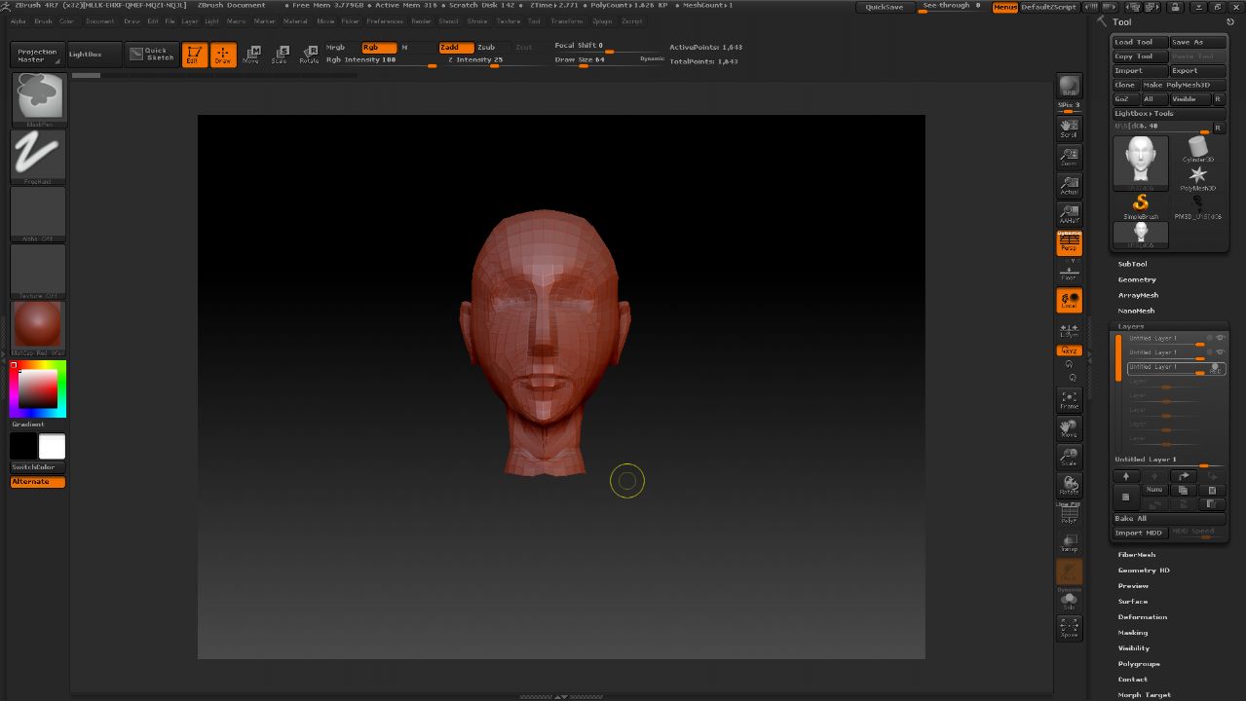The height and width of the screenshot is (701, 1246).
Task: Click the BPR render icon
Action: coord(1069,86)
